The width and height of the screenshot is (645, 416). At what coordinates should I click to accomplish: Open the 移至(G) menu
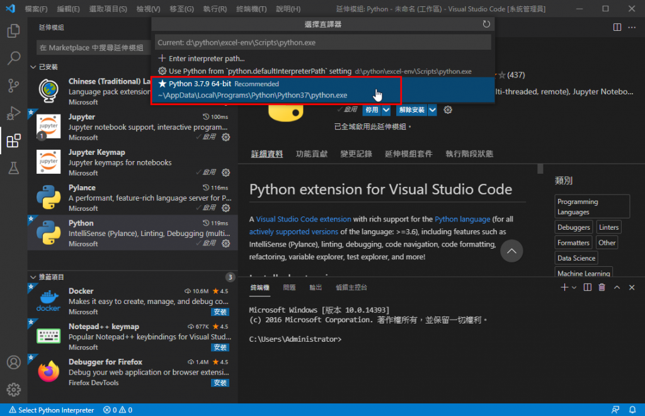pyautogui.click(x=181, y=9)
